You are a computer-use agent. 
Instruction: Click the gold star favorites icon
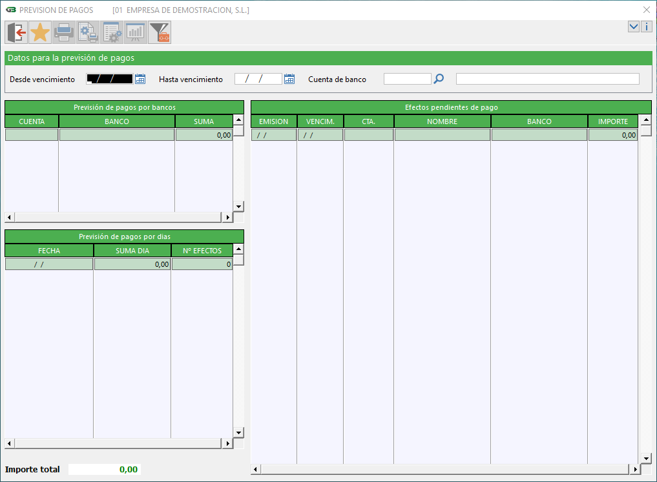tap(40, 32)
